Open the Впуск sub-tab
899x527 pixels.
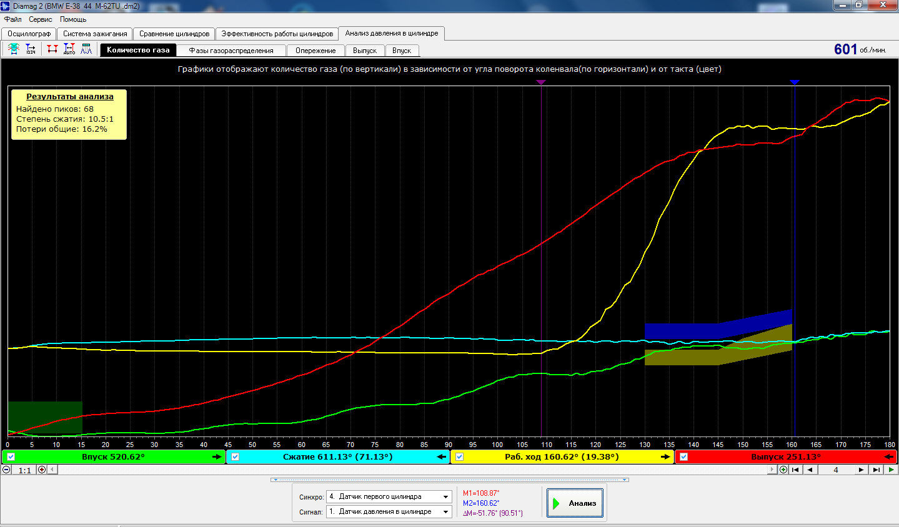[402, 51]
